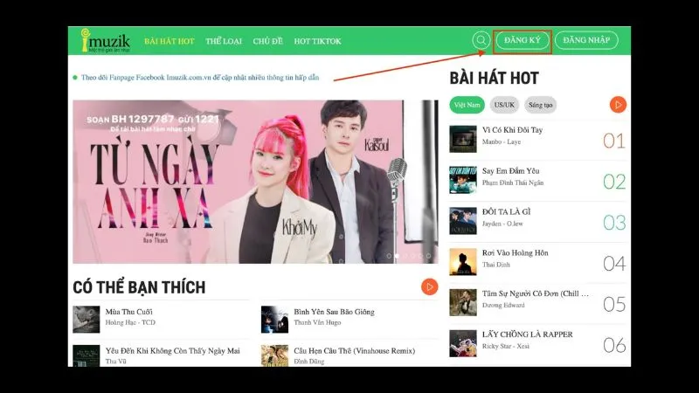
Task: Click rank number 04
Action: pos(614,264)
